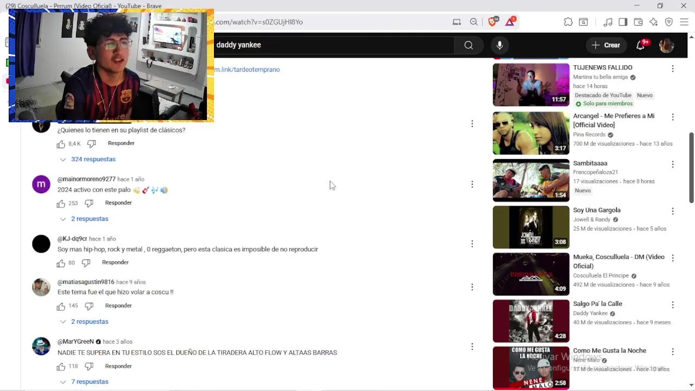Open @MarYGreeN channel link

coord(75,342)
